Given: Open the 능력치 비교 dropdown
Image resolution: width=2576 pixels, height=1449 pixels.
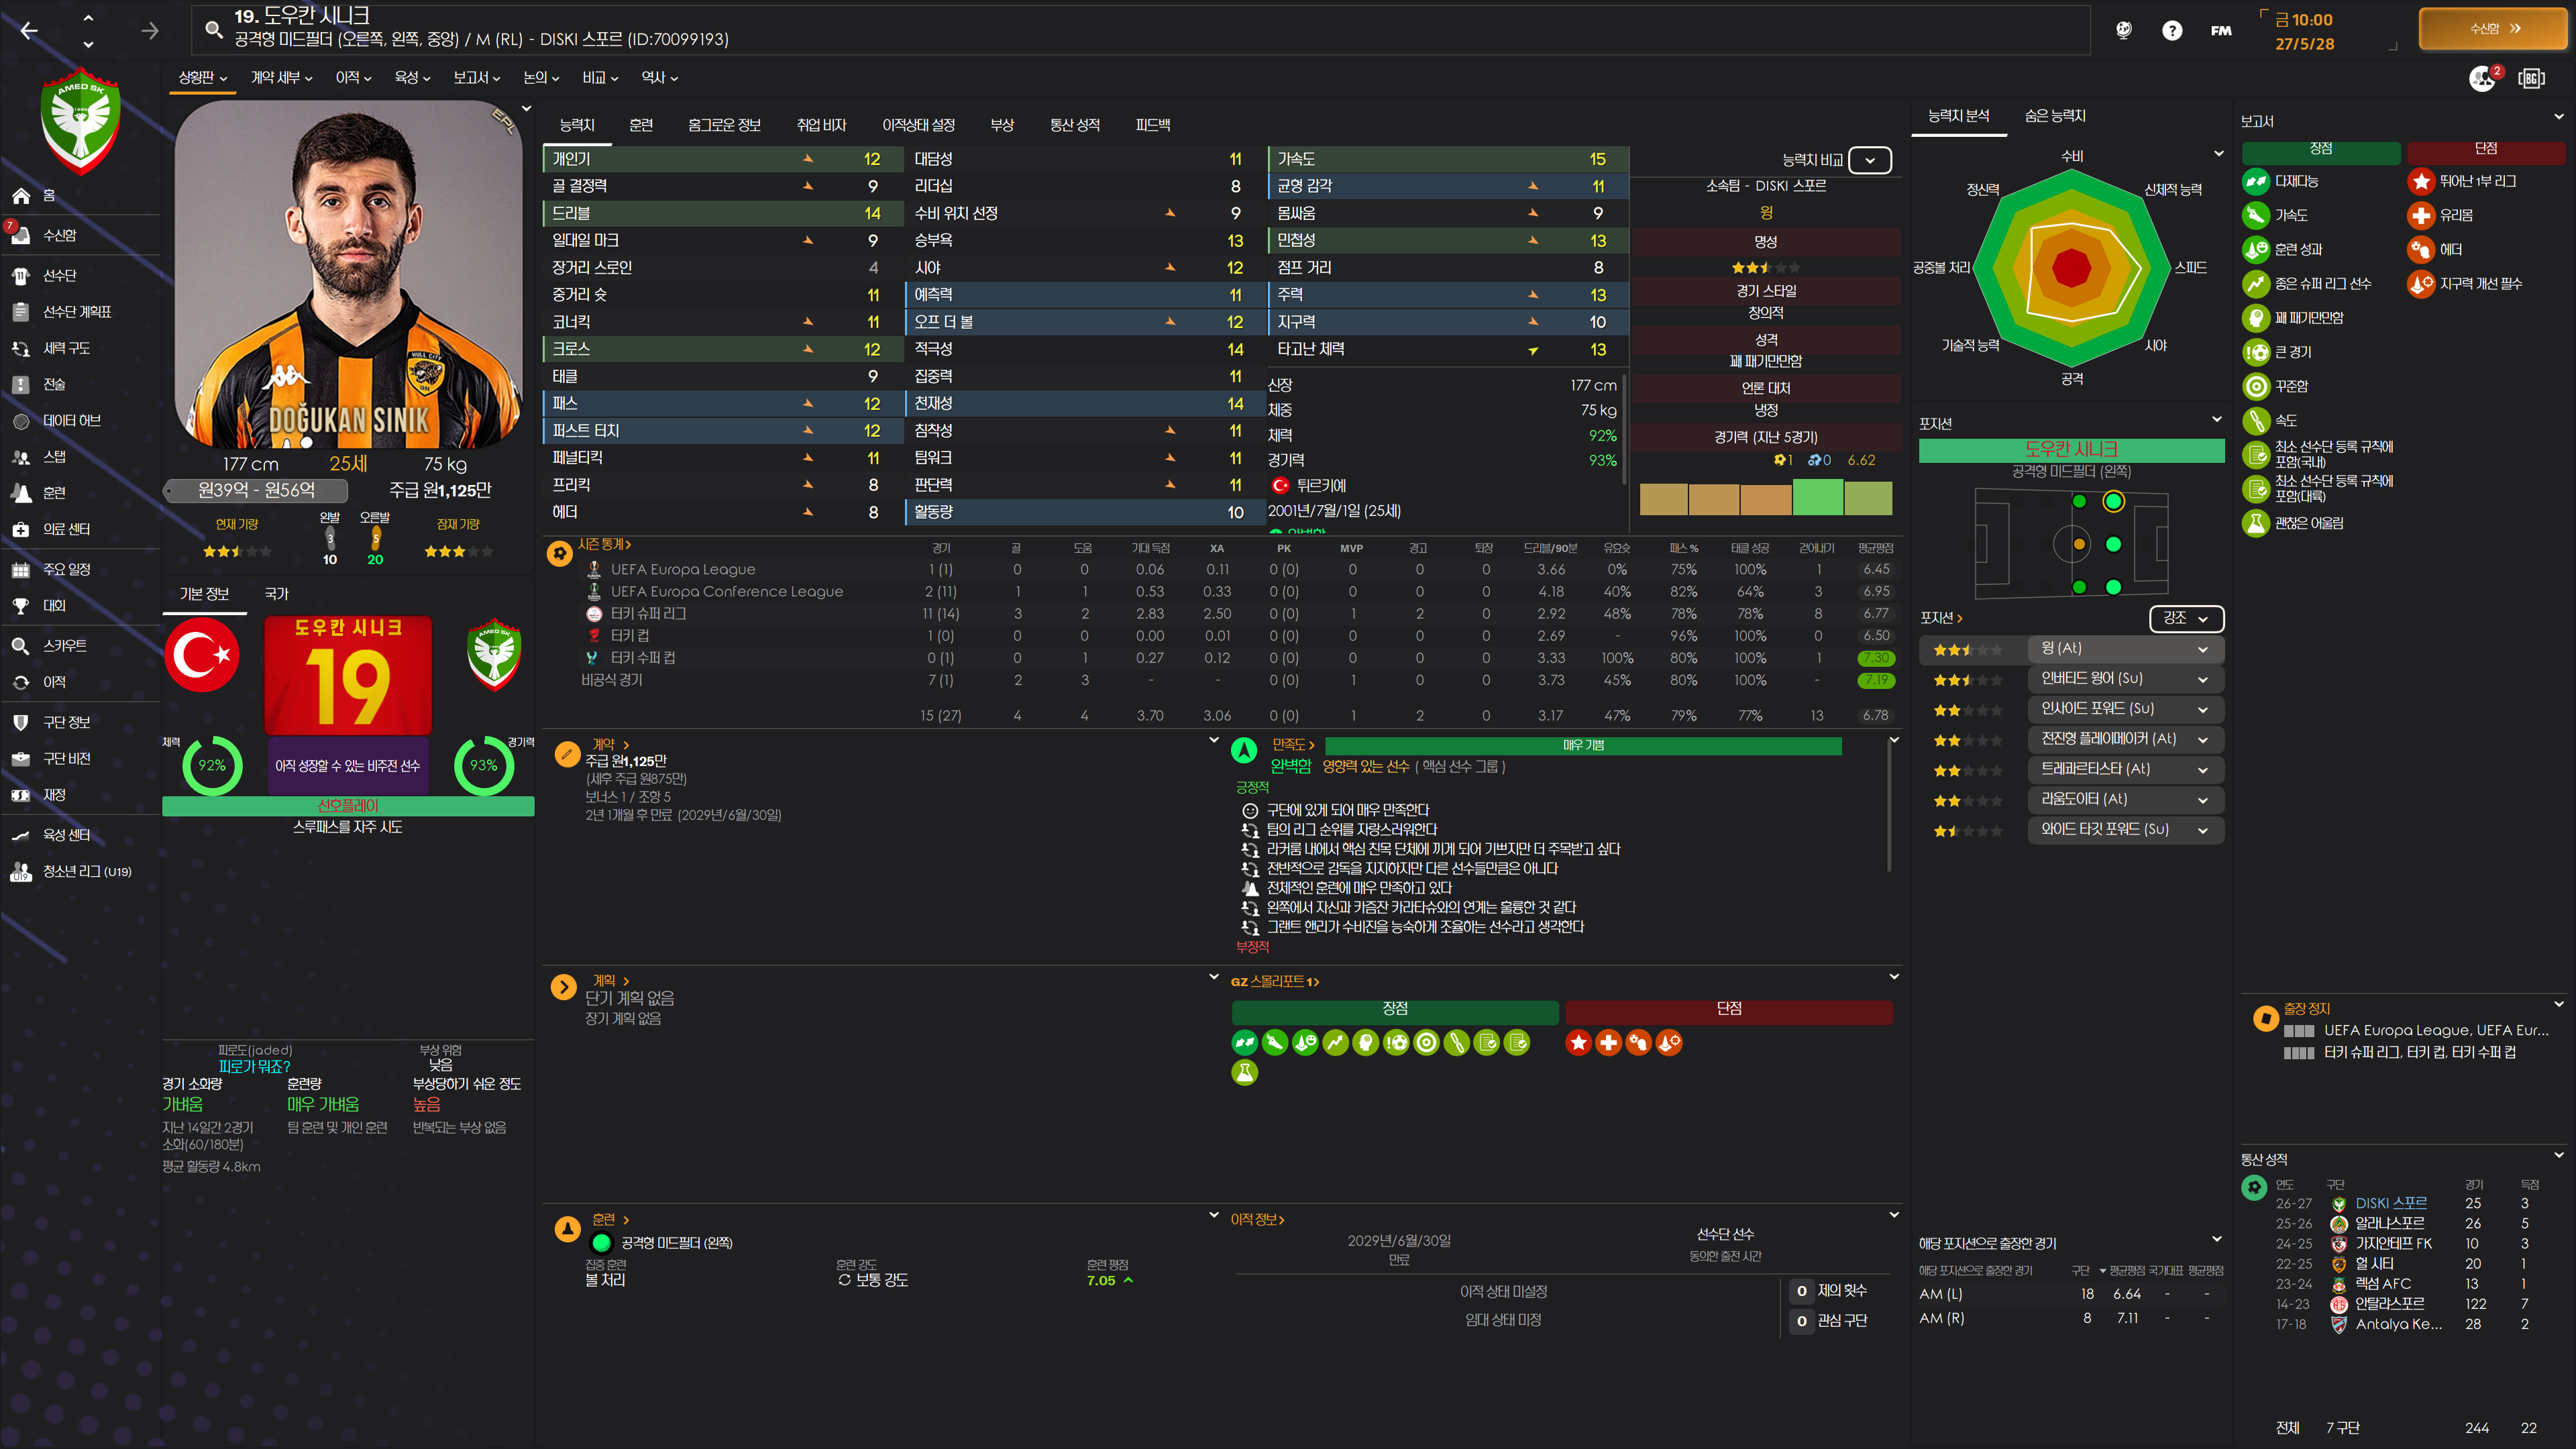Looking at the screenshot, I should tap(1869, 160).
